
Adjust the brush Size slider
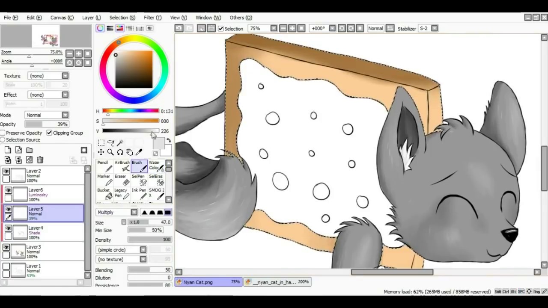[x=150, y=222]
